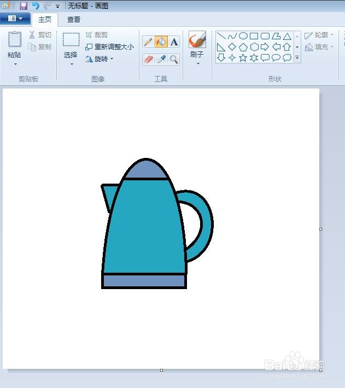The height and width of the screenshot is (388, 345).
Task: Choose the Rounded rectangular callout shape
Action: [x=265, y=58]
